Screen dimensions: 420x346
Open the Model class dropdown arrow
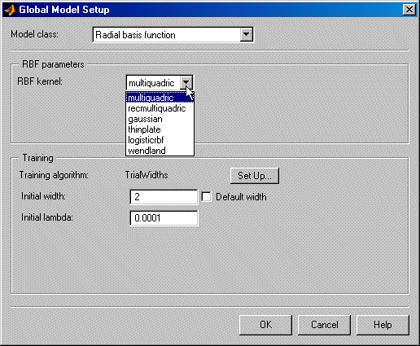tap(246, 35)
